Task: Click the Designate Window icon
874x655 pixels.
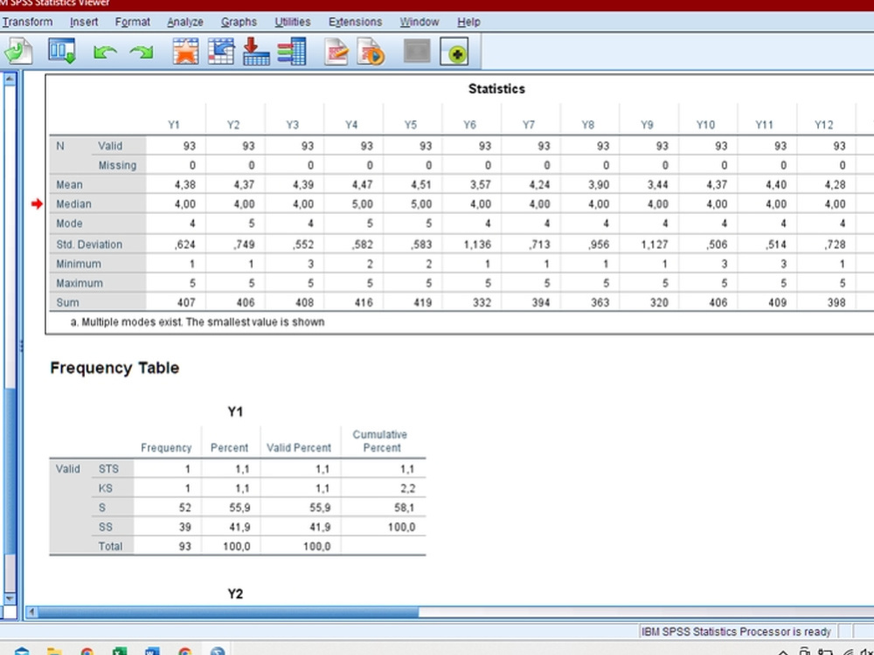Action: point(417,52)
